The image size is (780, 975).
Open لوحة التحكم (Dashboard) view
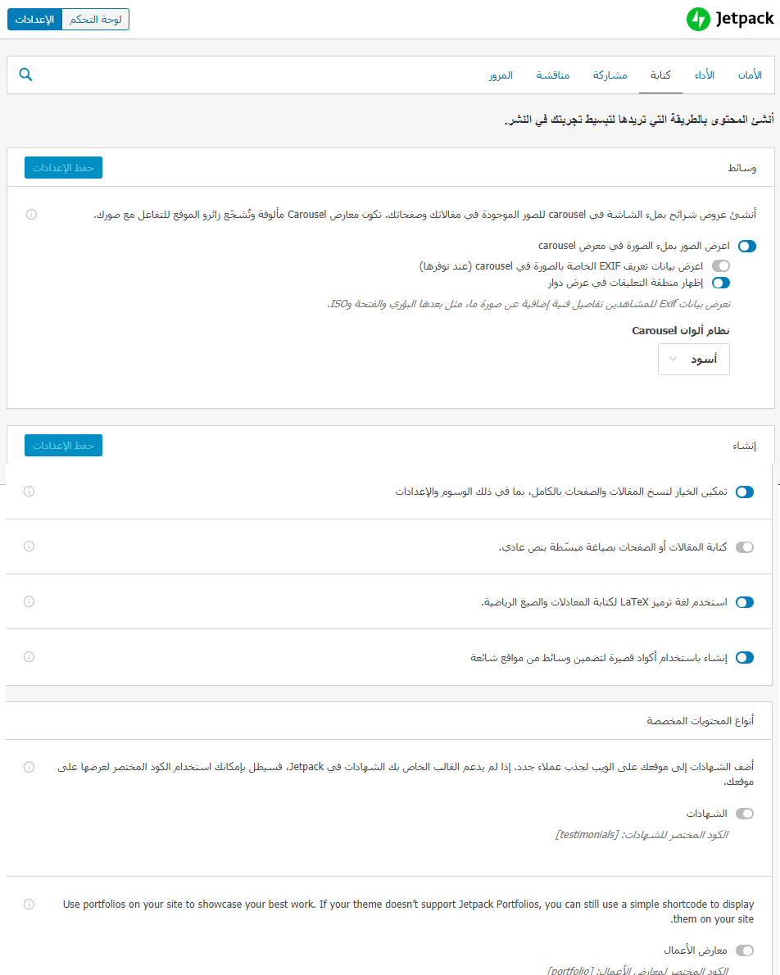tap(96, 20)
